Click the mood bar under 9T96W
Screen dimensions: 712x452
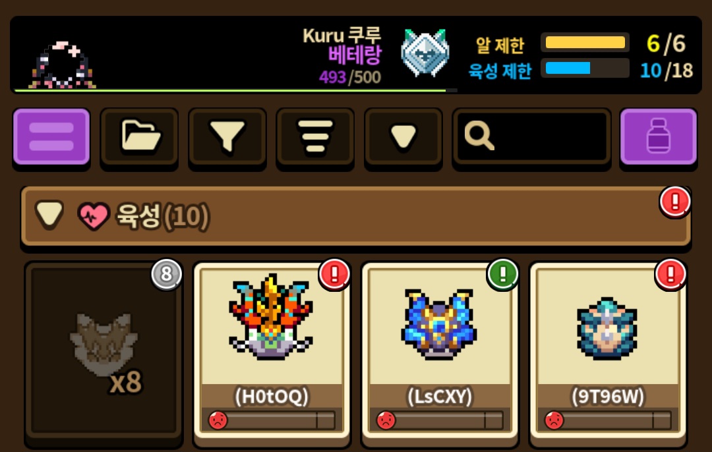(x=608, y=420)
